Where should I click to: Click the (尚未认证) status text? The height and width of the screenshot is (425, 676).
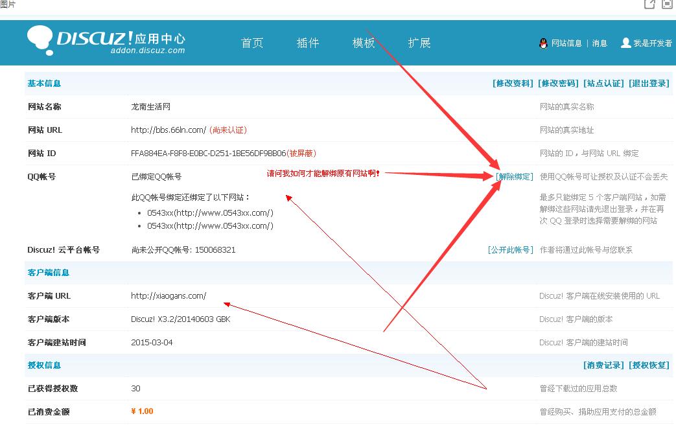coord(228,130)
